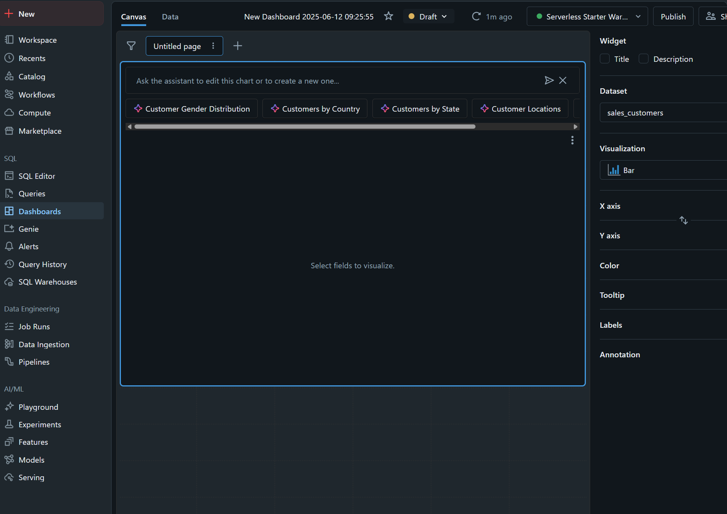
Task: Click the SQL Warehouses cloud icon
Action: coord(9,281)
